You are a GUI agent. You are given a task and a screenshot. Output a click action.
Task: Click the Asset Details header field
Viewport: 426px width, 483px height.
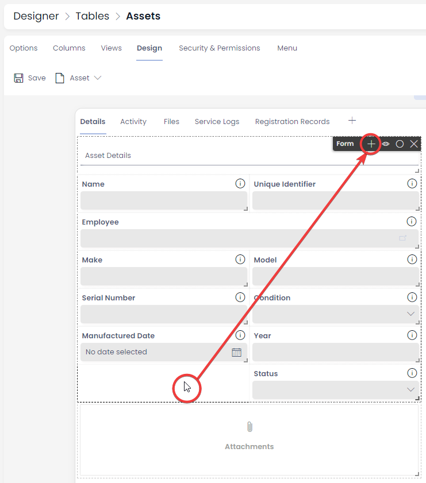(250, 156)
